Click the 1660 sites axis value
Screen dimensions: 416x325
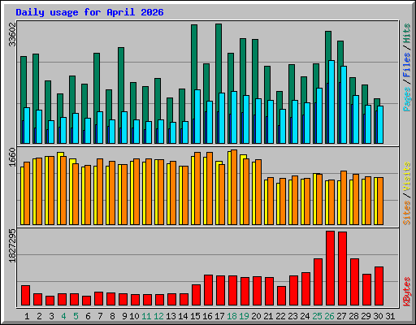point(12,158)
